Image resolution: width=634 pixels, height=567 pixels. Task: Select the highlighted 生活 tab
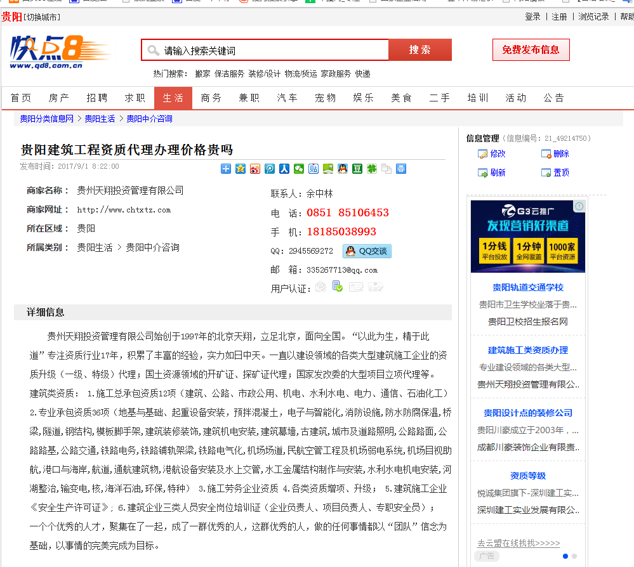point(173,98)
